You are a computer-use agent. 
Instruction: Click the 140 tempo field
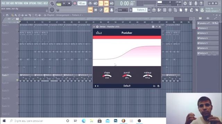pos(82,3)
